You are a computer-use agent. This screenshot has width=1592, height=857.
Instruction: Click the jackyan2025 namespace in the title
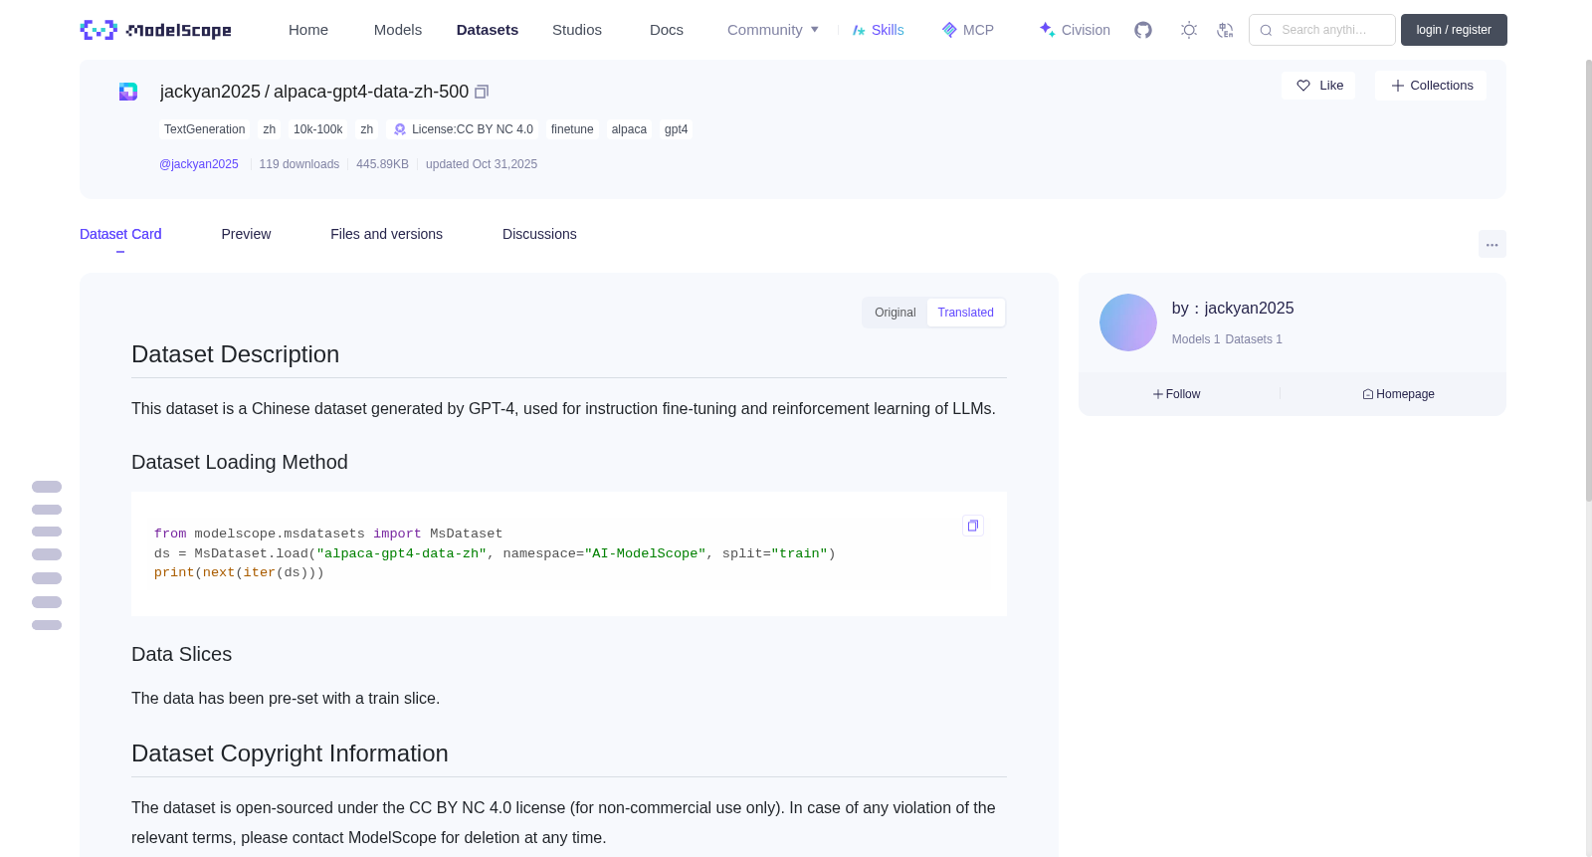[210, 92]
